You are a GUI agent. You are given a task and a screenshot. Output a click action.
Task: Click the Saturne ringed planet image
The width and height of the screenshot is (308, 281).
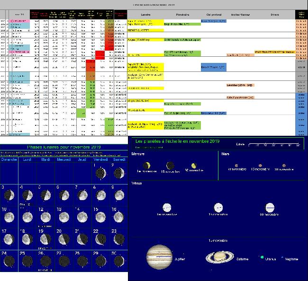tap(220, 256)
